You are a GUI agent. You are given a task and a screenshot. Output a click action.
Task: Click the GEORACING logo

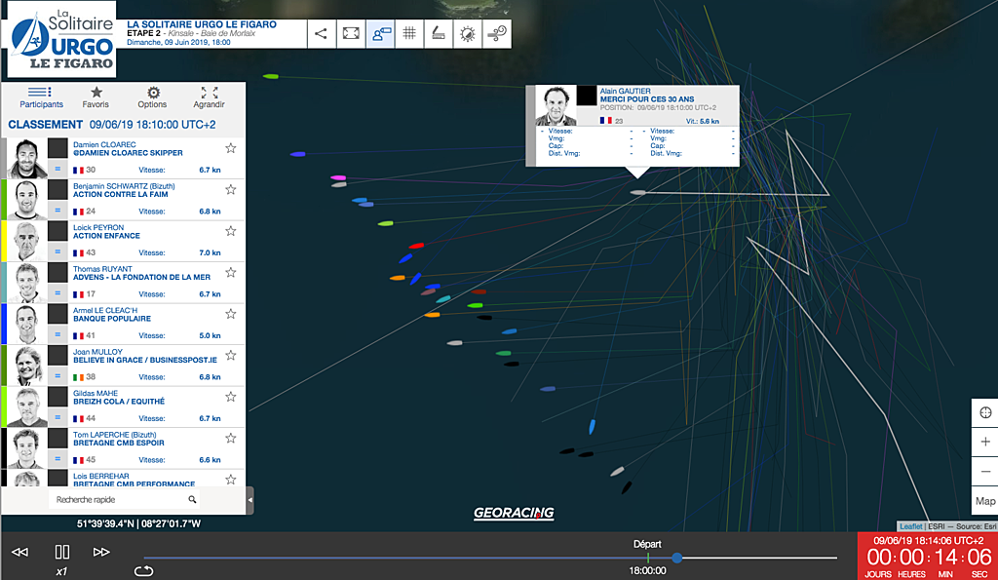[x=514, y=513]
